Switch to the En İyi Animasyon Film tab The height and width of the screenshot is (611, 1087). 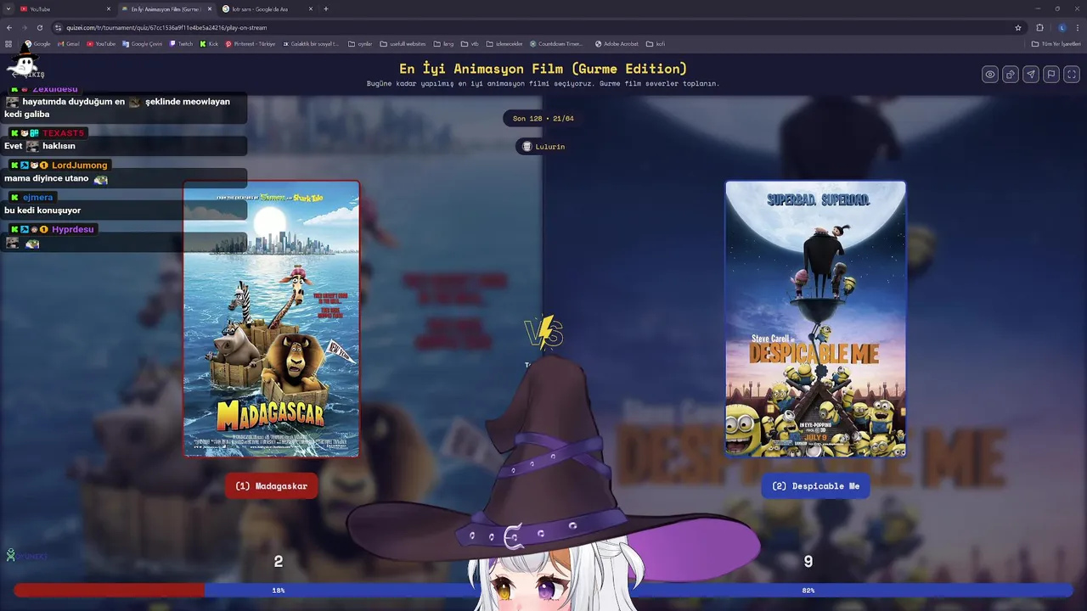coord(166,8)
